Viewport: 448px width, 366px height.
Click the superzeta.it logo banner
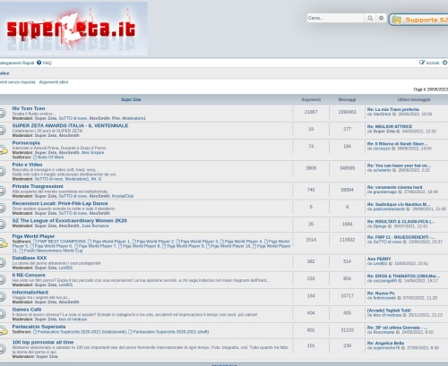[x=73, y=29]
